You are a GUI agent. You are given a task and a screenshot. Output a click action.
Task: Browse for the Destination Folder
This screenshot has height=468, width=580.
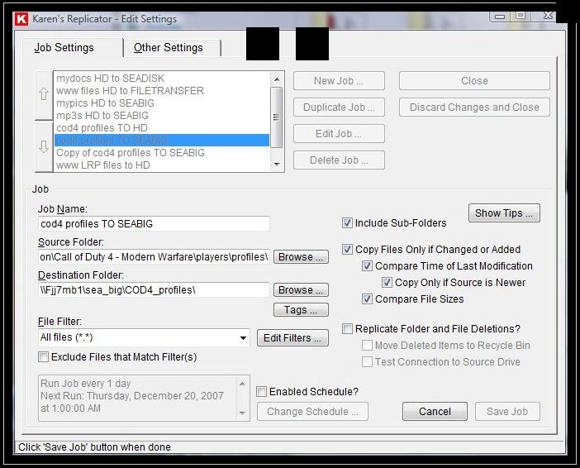tap(301, 290)
